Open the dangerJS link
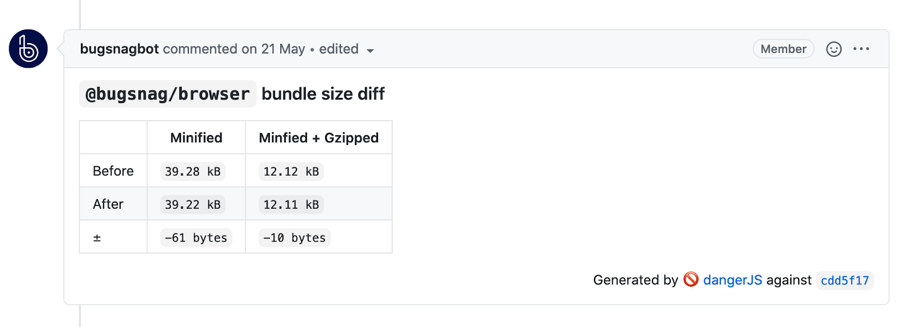911x327 pixels. pyautogui.click(x=732, y=280)
